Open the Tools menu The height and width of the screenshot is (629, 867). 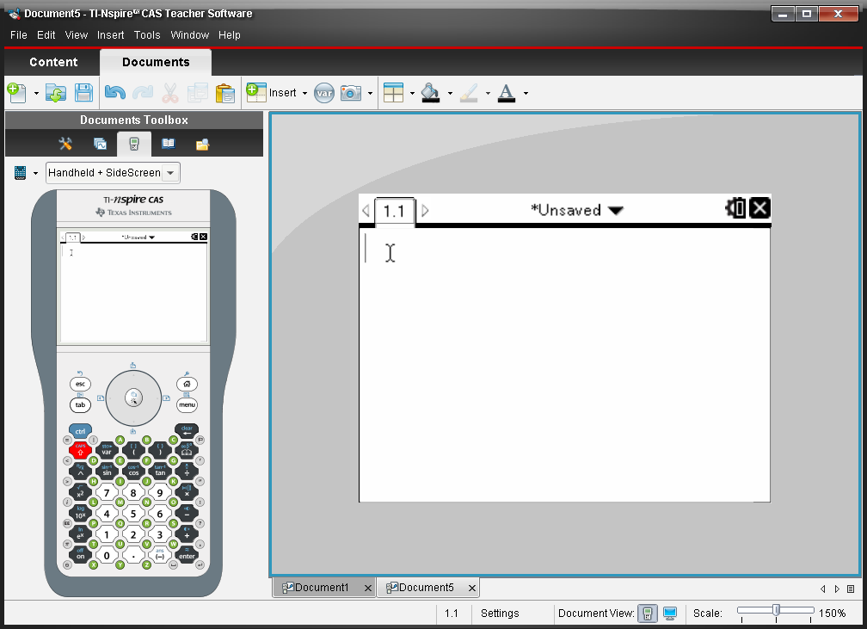coord(147,35)
